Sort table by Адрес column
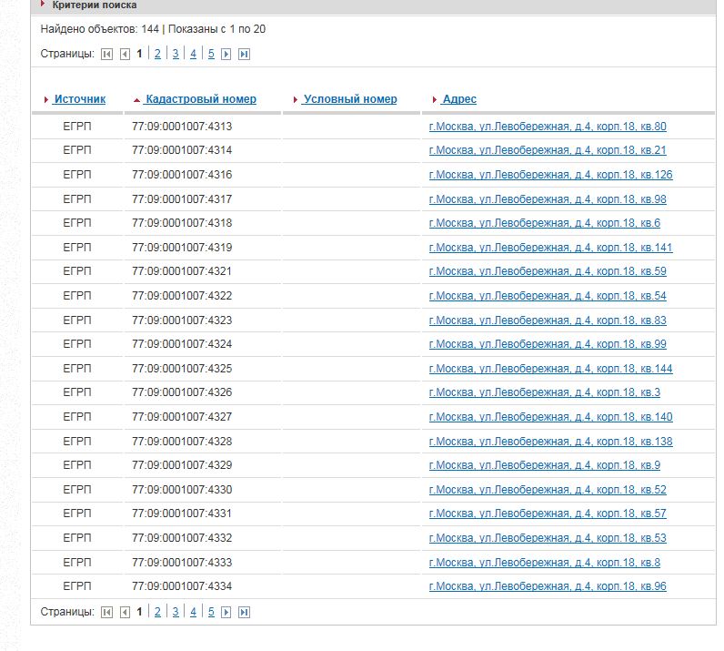The width and height of the screenshot is (724, 651). click(458, 99)
